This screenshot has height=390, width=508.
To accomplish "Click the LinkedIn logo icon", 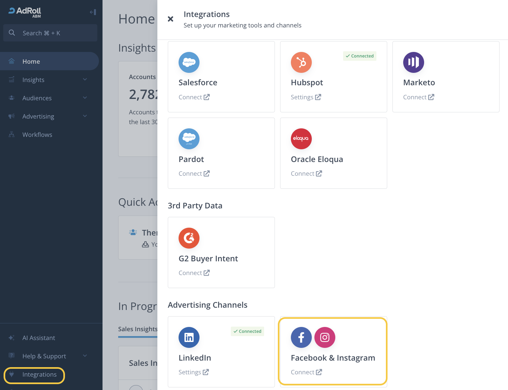I will [x=189, y=337].
